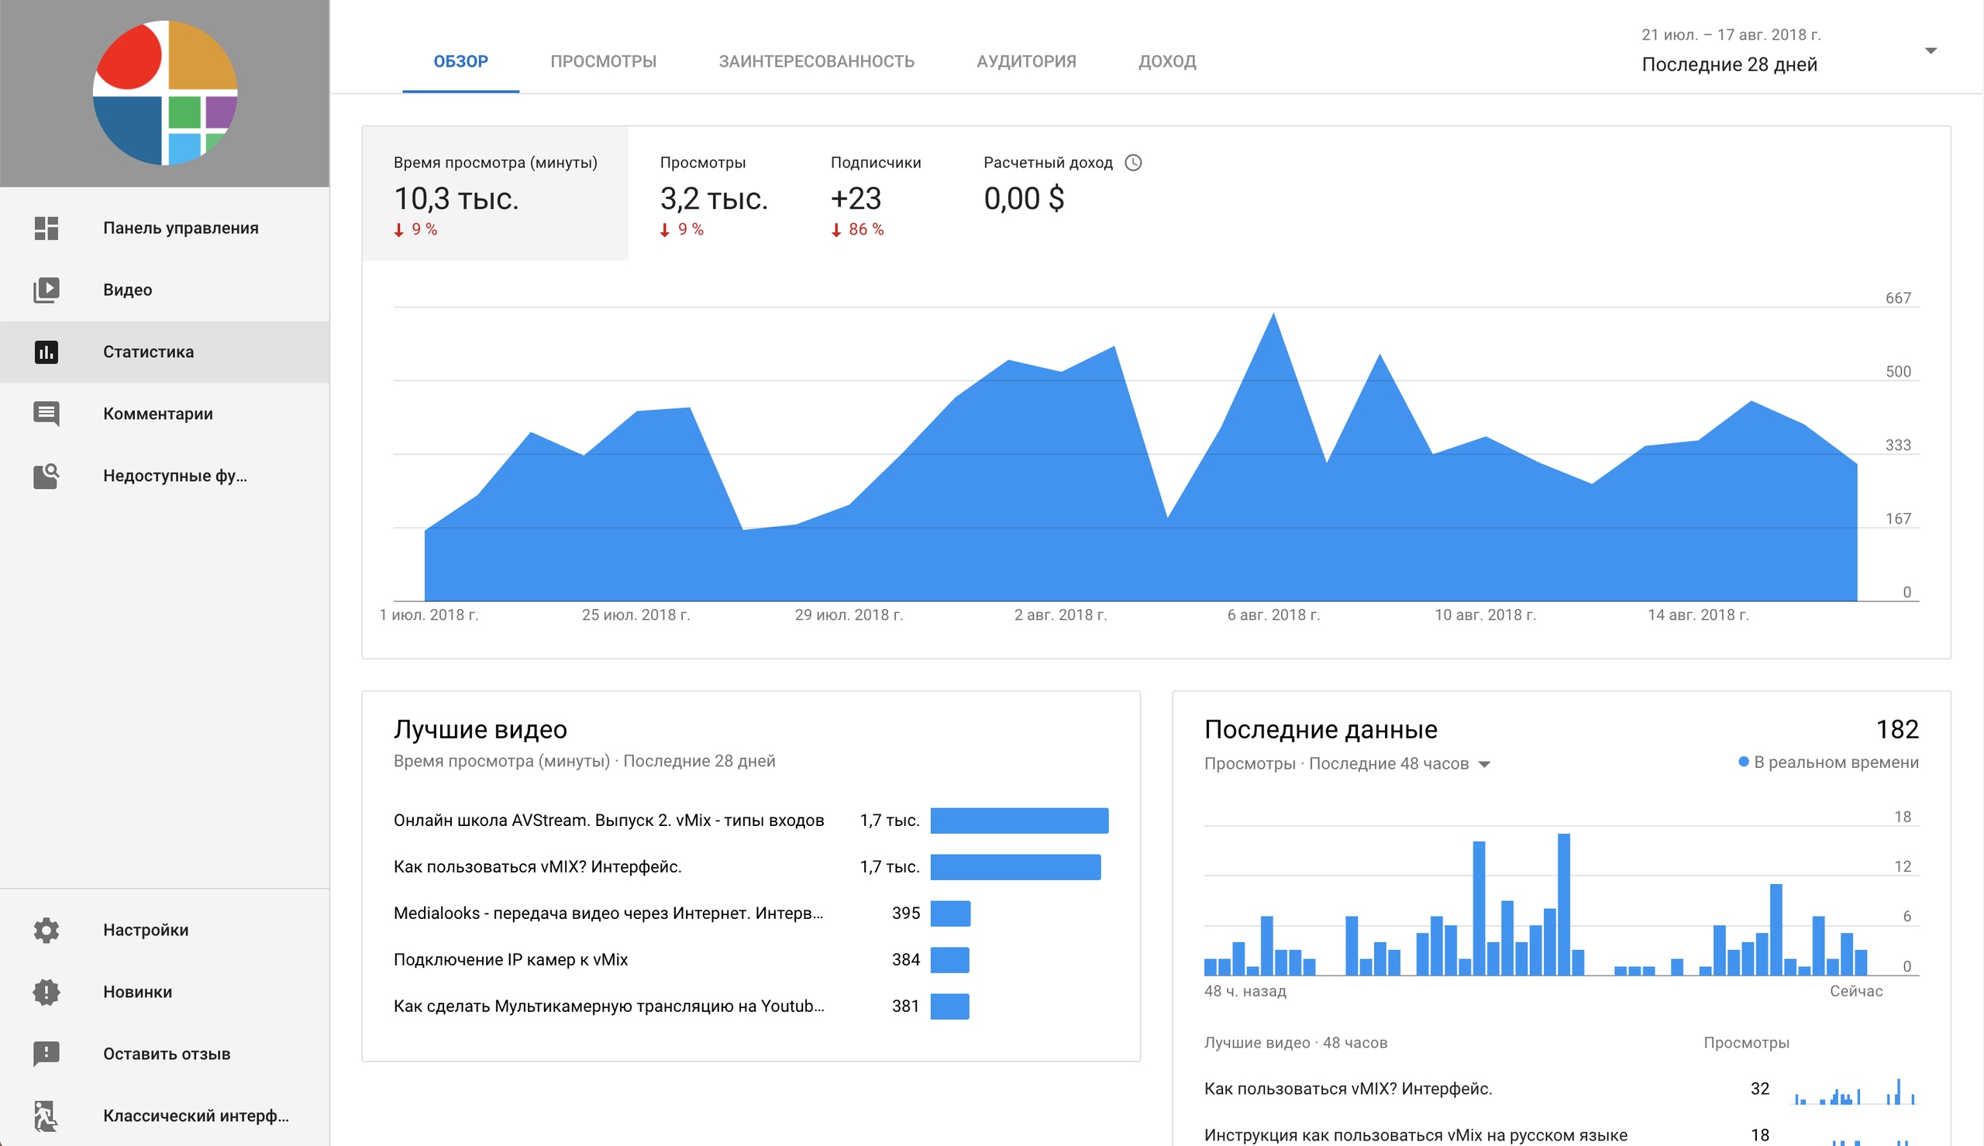1984x1146 pixels.
Task: Open the Medialooks video row
Action: point(608,914)
